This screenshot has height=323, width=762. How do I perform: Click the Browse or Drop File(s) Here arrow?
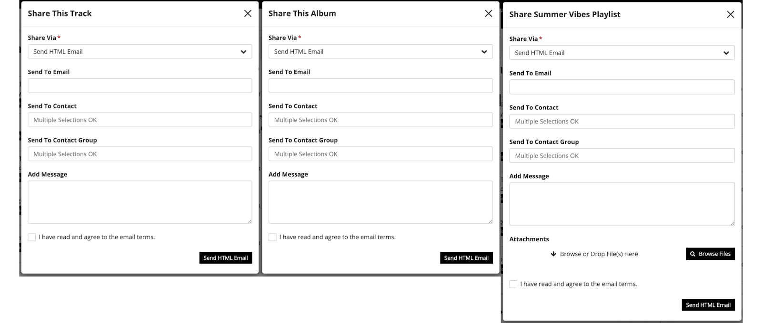click(x=553, y=254)
